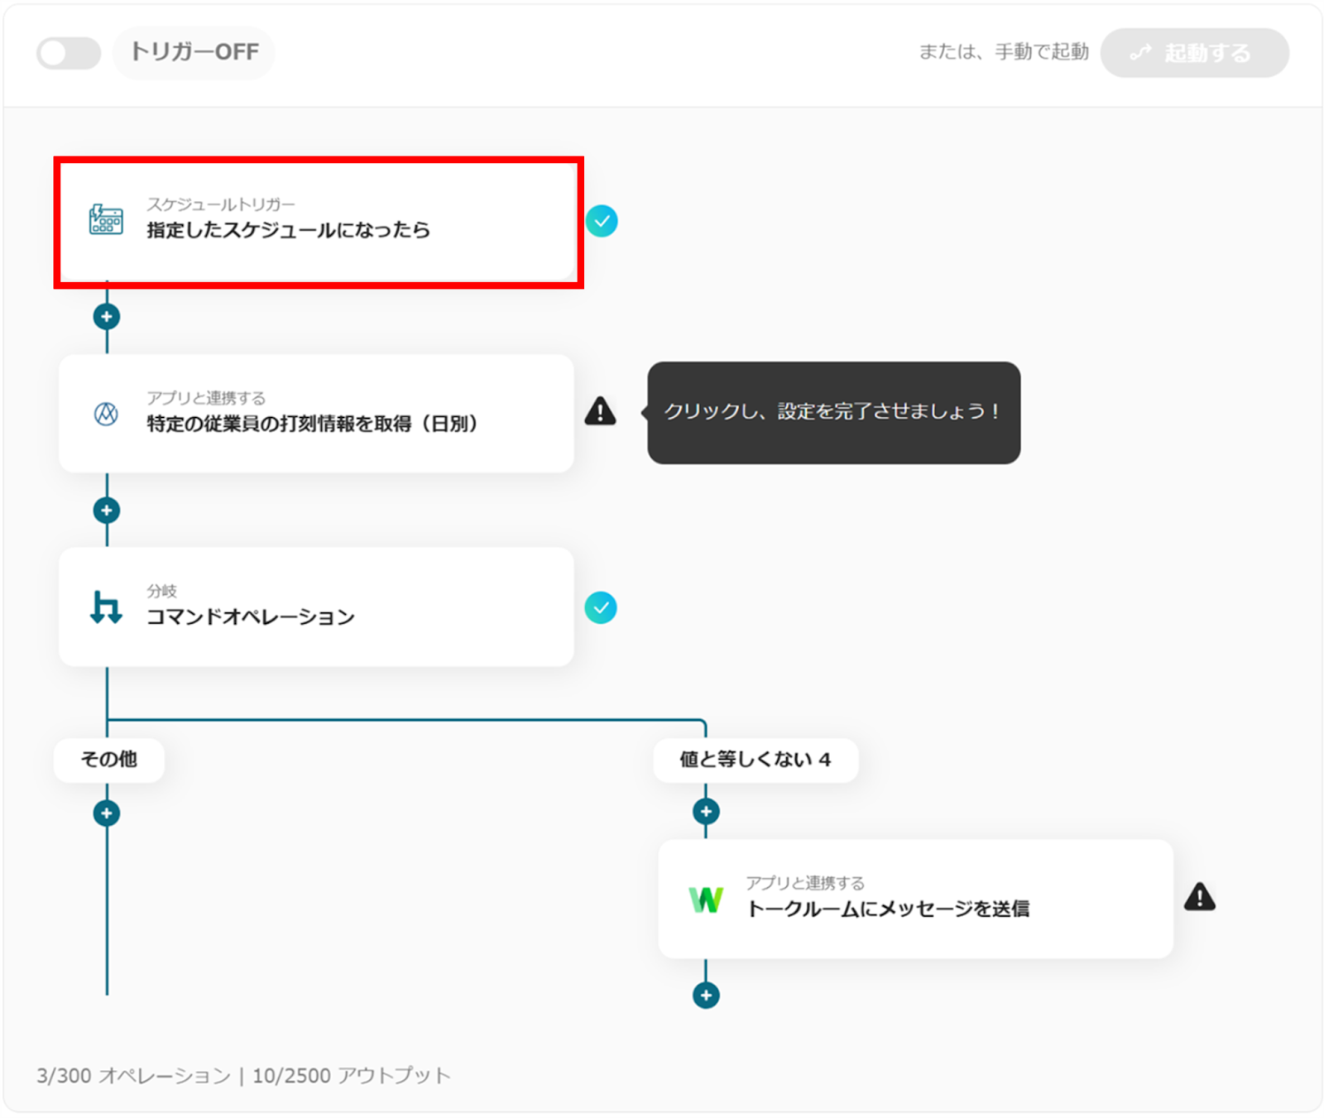The image size is (1324, 1118).
Task: Click the warning icon beside the 打刻情報 step
Action: pyautogui.click(x=601, y=410)
